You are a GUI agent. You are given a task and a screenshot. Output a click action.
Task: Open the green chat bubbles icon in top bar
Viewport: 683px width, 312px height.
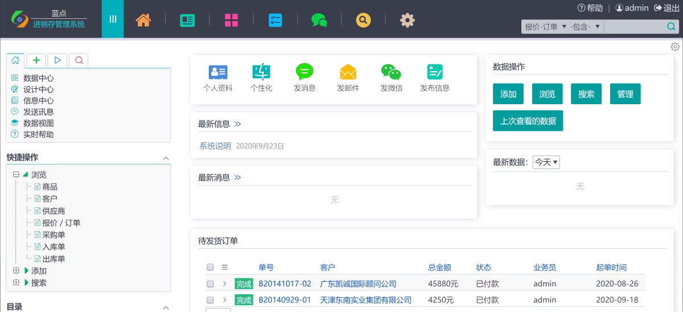point(319,20)
